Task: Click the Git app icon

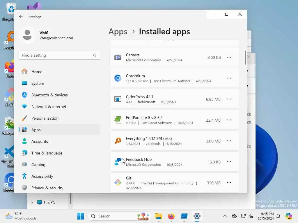Action: [118, 183]
